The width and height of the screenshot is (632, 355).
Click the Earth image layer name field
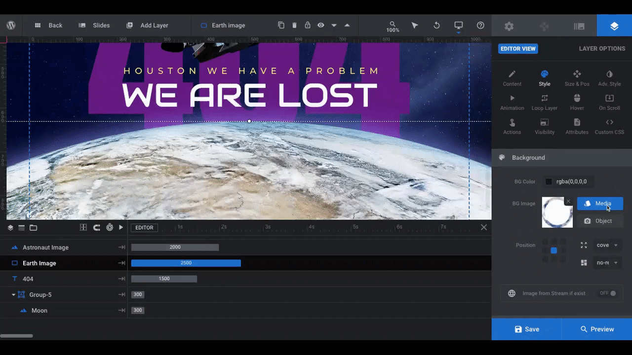click(228, 25)
